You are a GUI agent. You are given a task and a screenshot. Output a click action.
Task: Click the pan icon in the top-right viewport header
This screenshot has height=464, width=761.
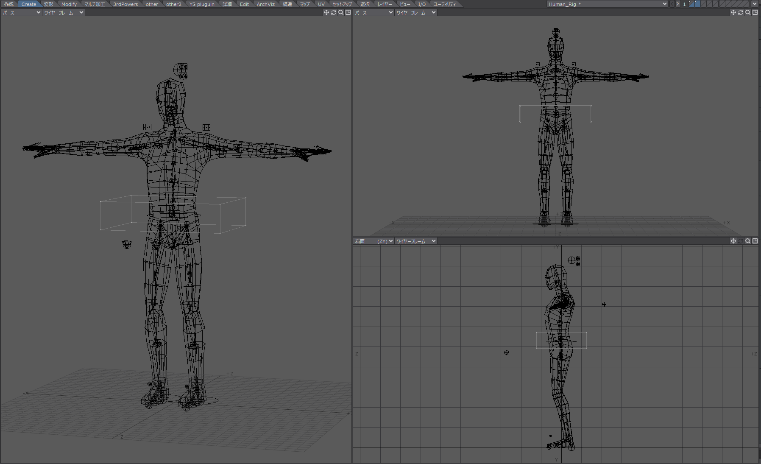tap(733, 13)
